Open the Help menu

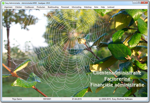pos(103,7)
